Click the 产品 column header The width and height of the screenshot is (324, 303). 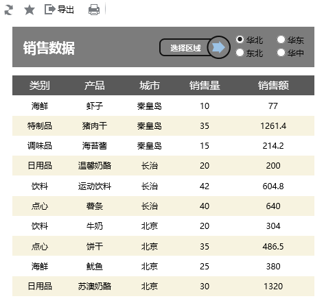pos(95,86)
